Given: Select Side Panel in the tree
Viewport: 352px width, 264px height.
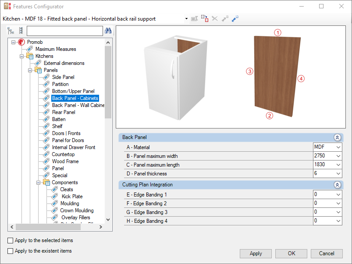Looking at the screenshot, I should [x=63, y=77].
